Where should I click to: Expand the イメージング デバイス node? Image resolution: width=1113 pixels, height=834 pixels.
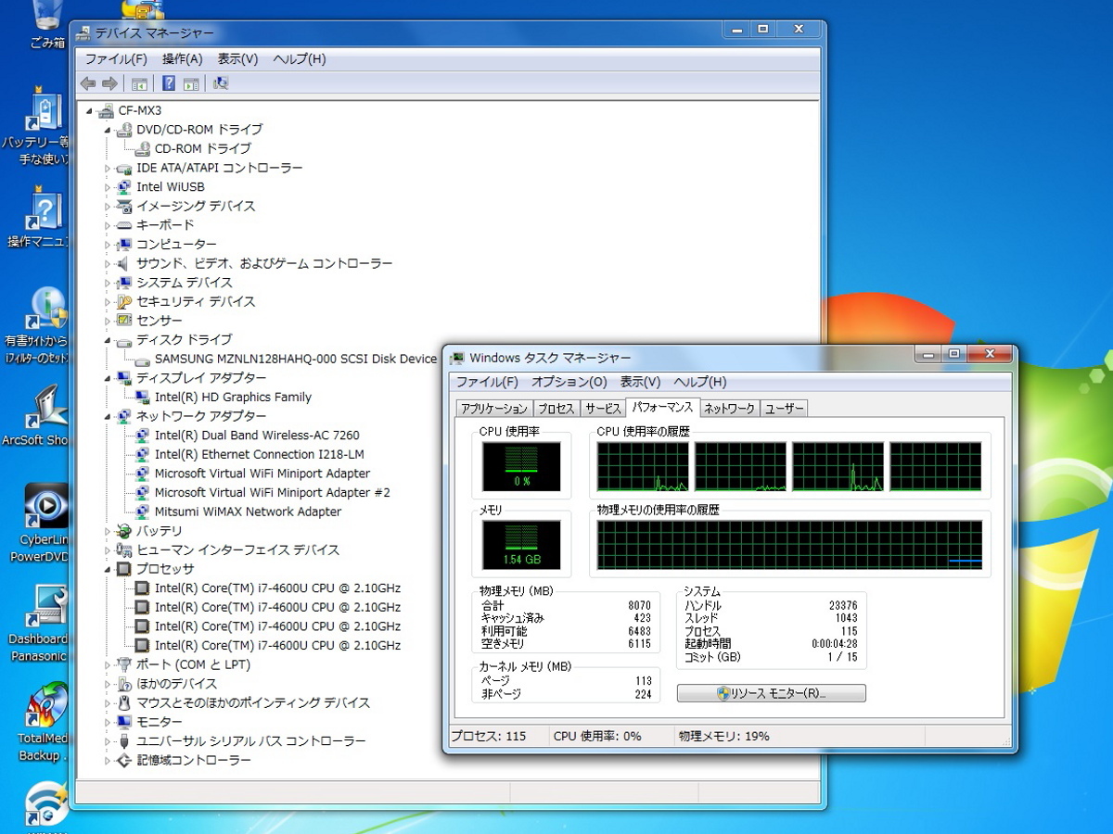(108, 207)
